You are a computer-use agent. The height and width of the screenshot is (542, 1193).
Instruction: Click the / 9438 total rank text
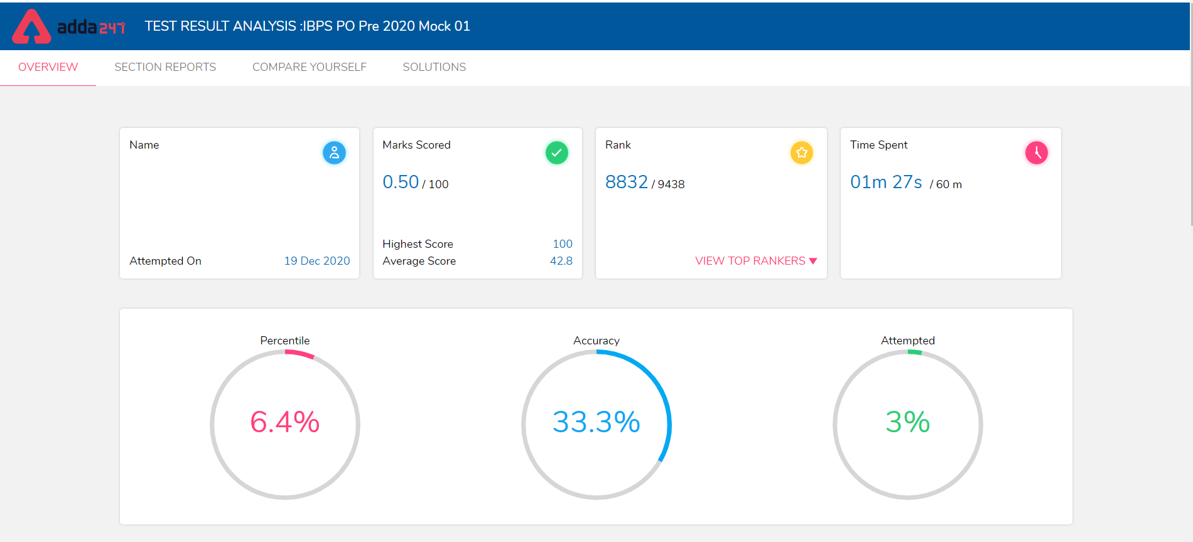668,184
